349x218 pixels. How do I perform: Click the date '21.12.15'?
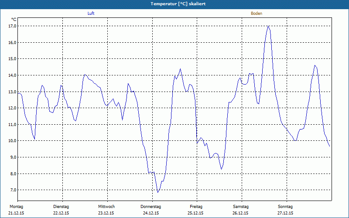[16, 213]
